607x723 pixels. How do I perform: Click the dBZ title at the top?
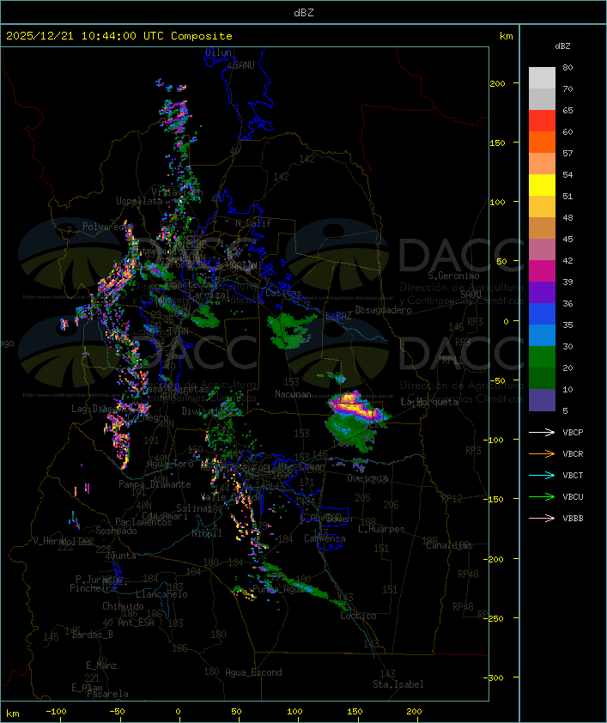tap(304, 13)
